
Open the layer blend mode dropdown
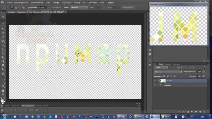pyautogui.click(x=168, y=72)
